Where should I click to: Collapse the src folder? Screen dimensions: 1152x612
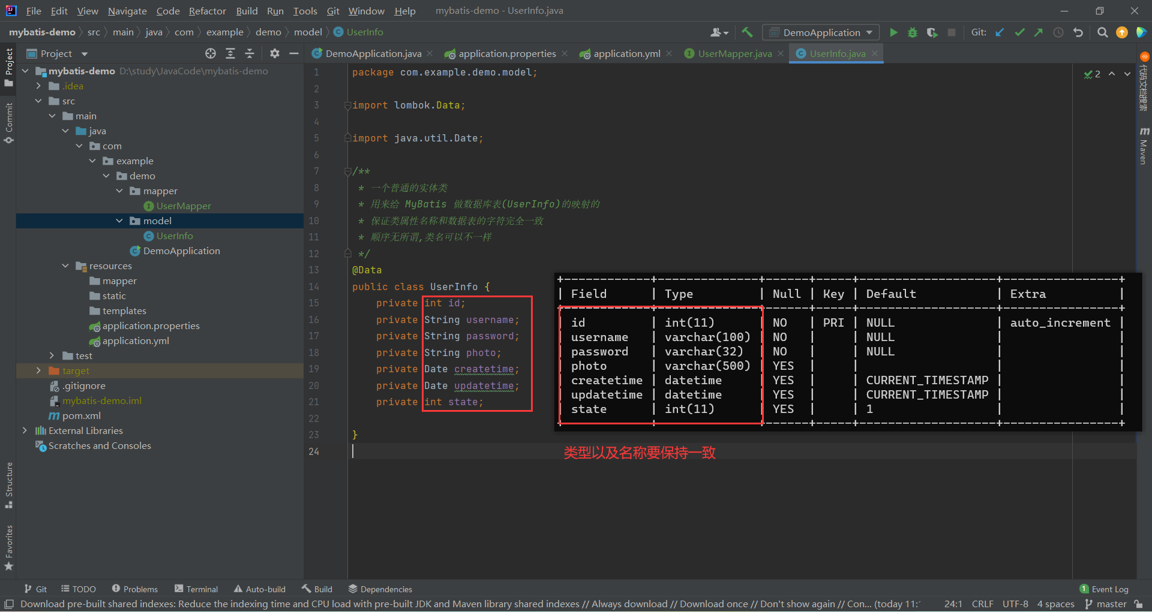pos(38,101)
